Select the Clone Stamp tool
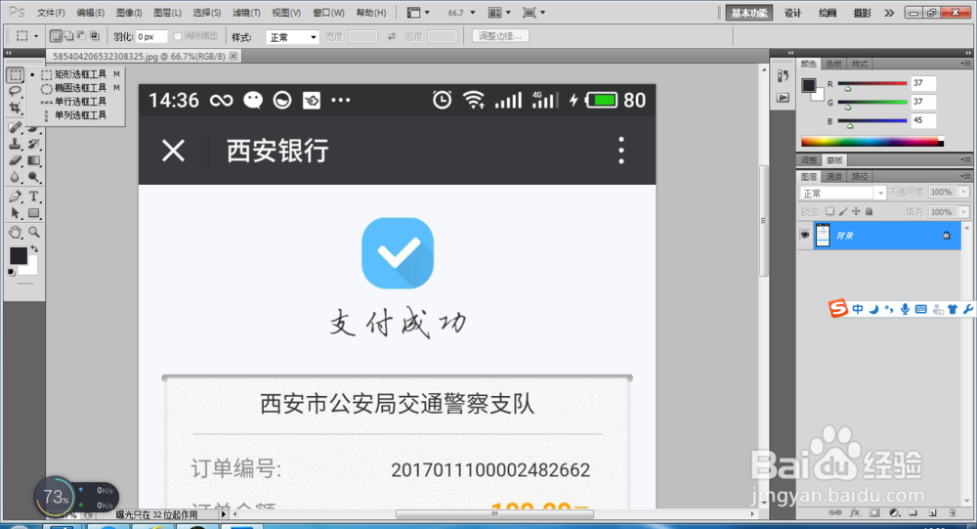977x529 pixels. coord(16,144)
